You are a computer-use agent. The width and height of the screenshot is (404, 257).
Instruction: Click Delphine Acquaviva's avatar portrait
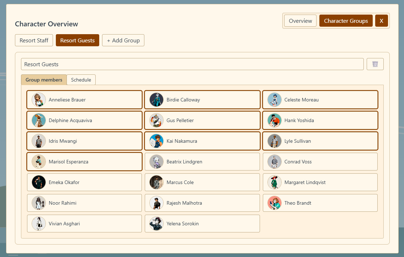click(39, 120)
